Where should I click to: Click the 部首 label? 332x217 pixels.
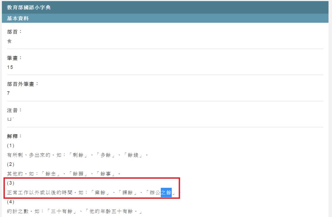point(14,32)
